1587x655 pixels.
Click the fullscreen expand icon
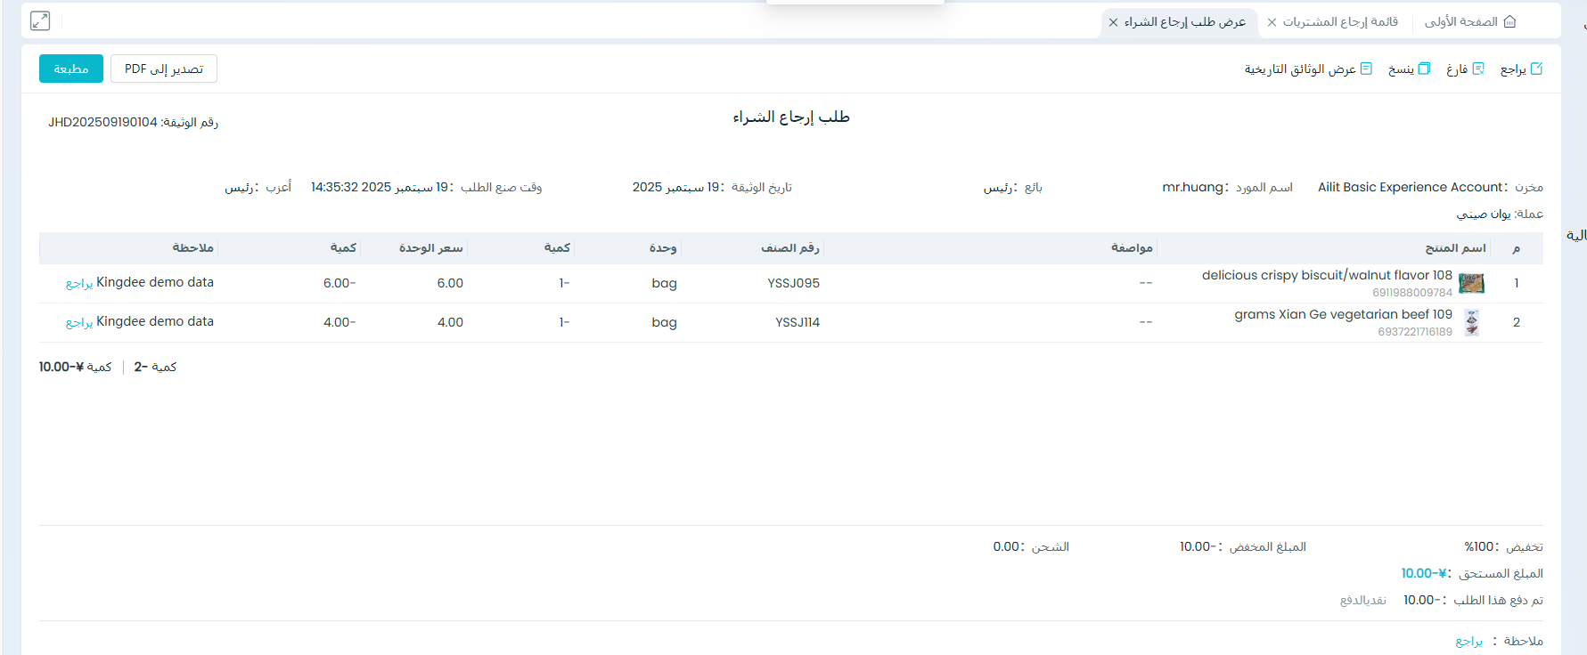tap(40, 20)
